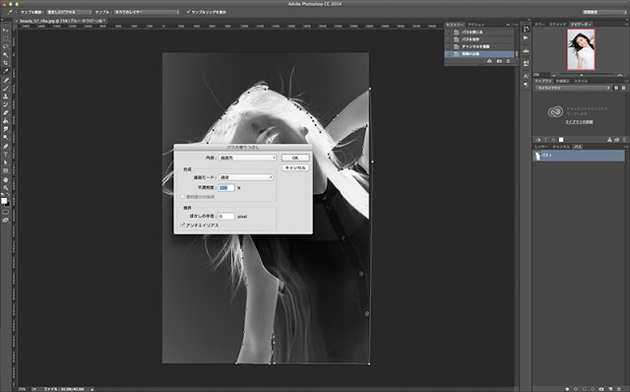The width and height of the screenshot is (630, 392).
Task: Switch to the Channels (チャンネル) tab
Action: pyautogui.click(x=561, y=147)
